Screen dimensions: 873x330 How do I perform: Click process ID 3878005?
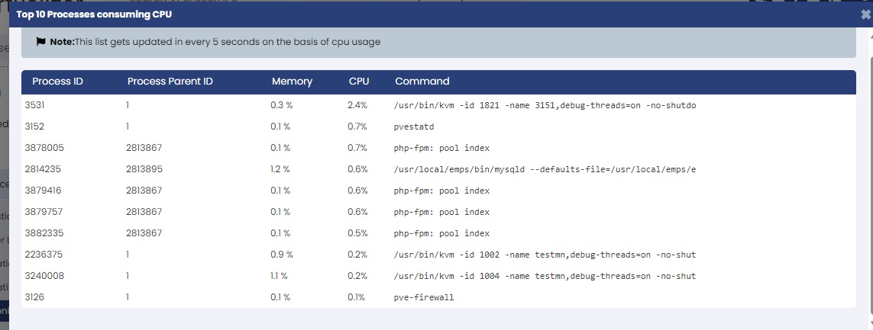(x=44, y=148)
